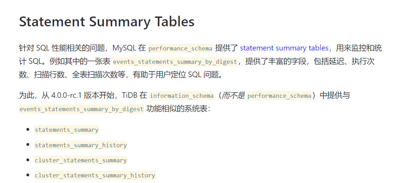The height and width of the screenshot is (183, 415).
Task: Click events_statements_summary_by_digest code before "功能相似的系统表"
Action: coord(82,109)
